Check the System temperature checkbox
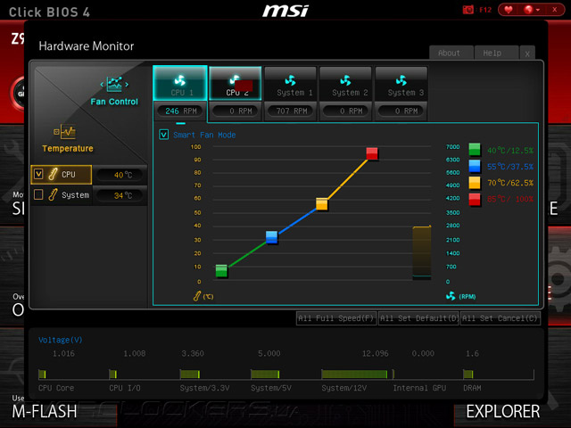Viewport: 571px width, 428px height. pyautogui.click(x=38, y=194)
